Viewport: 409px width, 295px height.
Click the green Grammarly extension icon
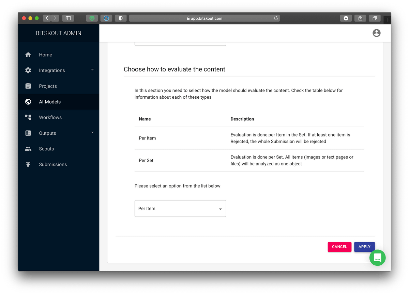(92, 18)
